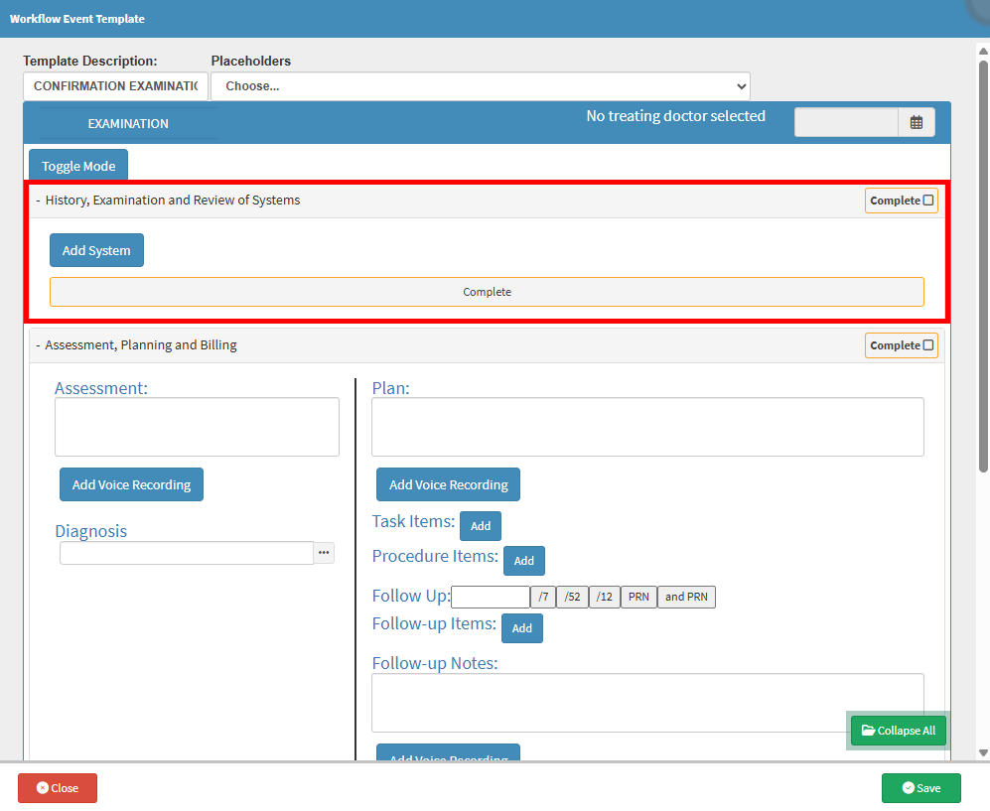Click into the Assessment text area
The height and width of the screenshot is (811, 990).
pos(197,427)
